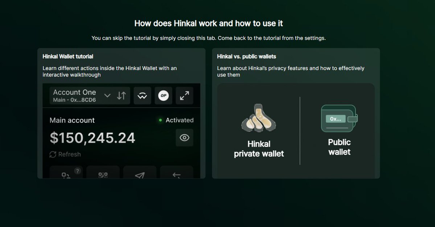This screenshot has height=227, width=435.
Task: Click the question mark help badge
Action: (x=78, y=171)
